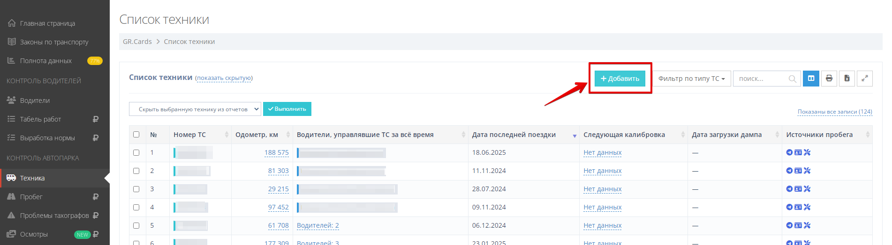Toggle column visibility with blue columns icon
The width and height of the screenshot is (892, 245).
[811, 79]
